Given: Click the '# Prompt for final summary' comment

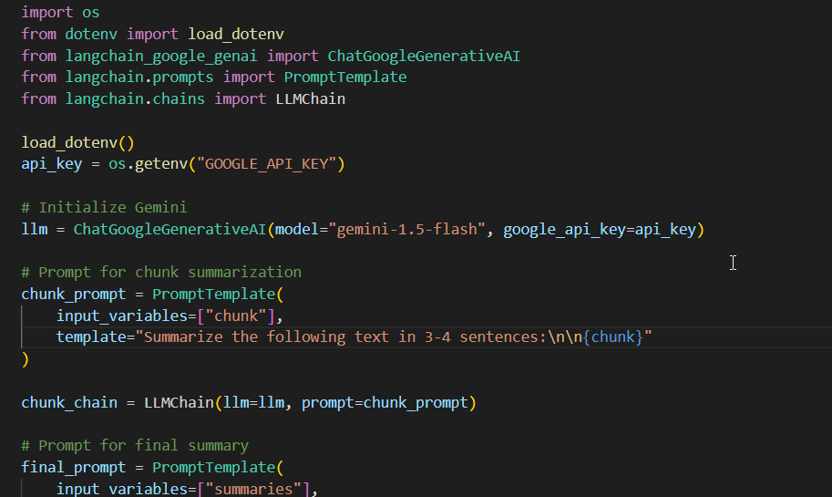Looking at the screenshot, I should [135, 445].
